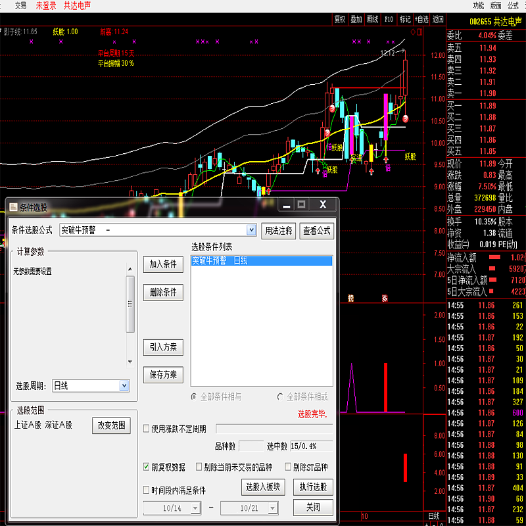Select the 突破牛预警 日线 list entry
The width and height of the screenshot is (526, 526).
coord(261,261)
